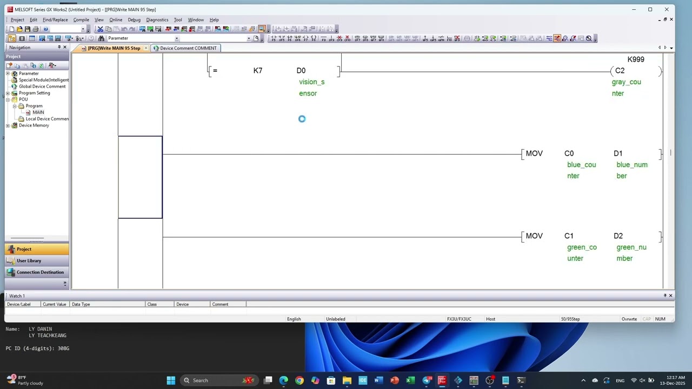
Task: Create a new project with the New icon
Action: (12, 29)
